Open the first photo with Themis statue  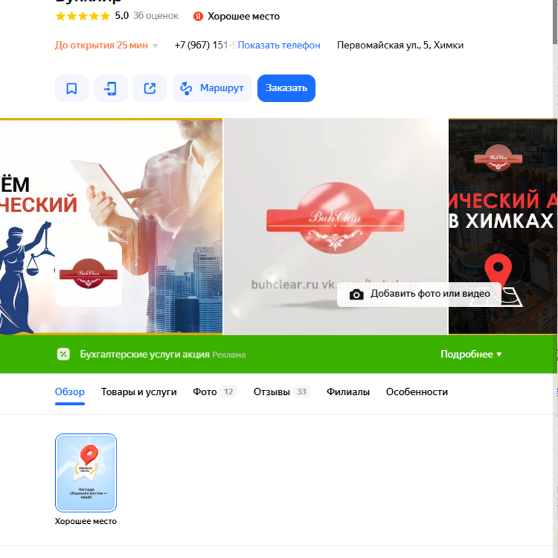(111, 227)
